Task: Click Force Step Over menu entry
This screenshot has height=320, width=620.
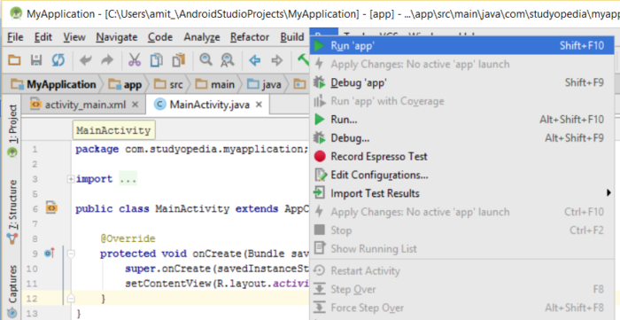Action: [461, 308]
